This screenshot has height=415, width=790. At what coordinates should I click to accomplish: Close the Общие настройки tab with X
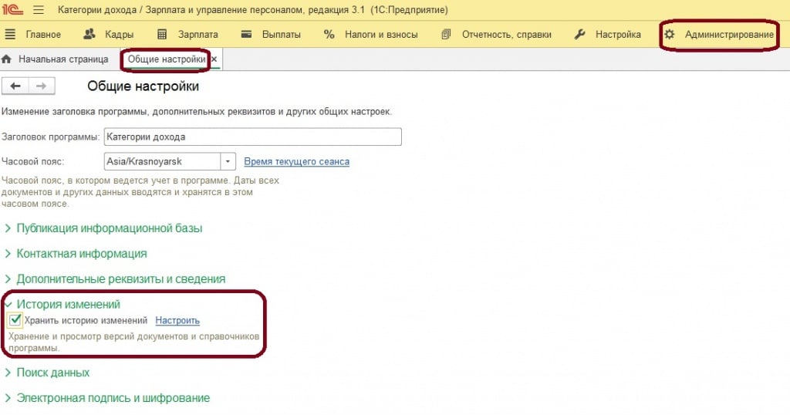tap(214, 59)
